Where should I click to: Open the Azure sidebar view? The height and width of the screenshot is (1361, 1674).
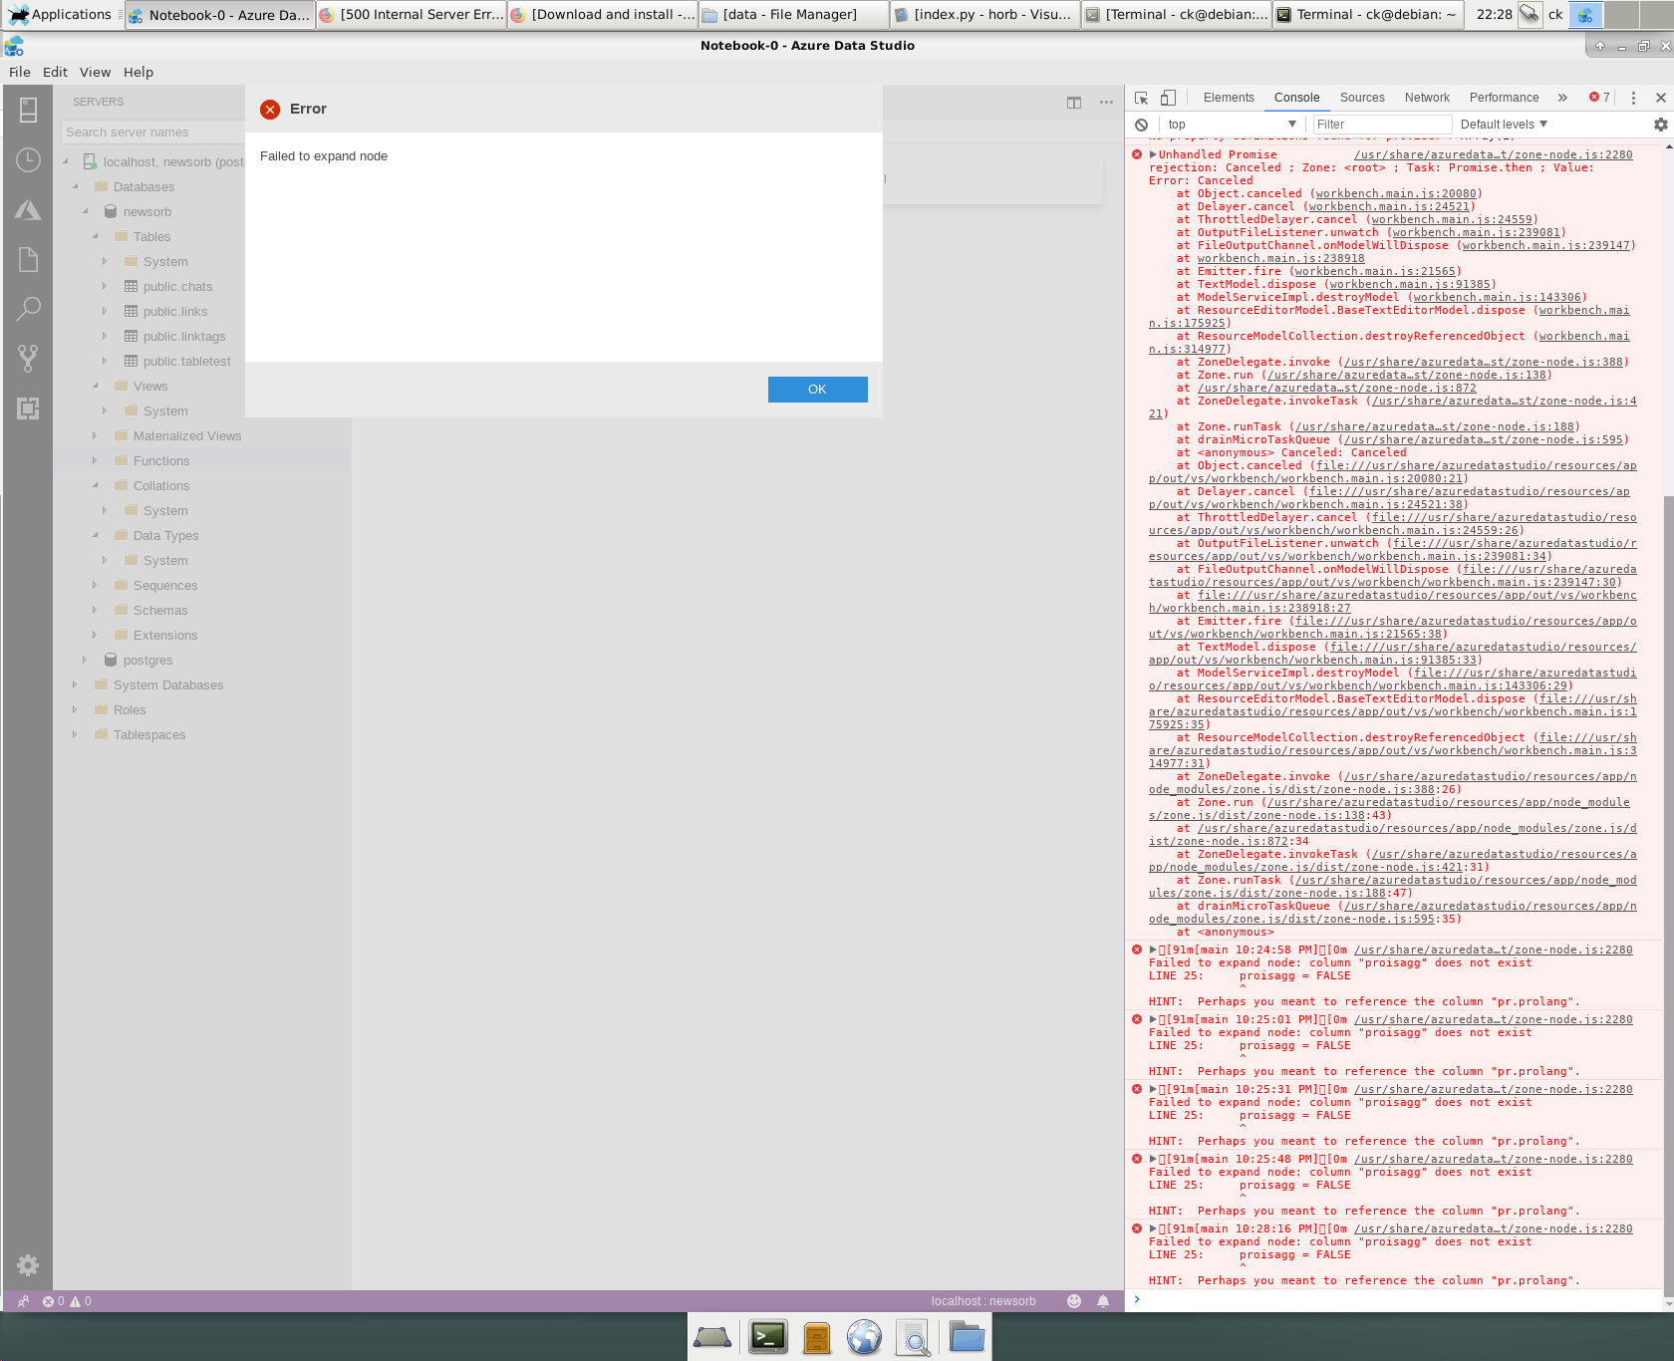28,209
